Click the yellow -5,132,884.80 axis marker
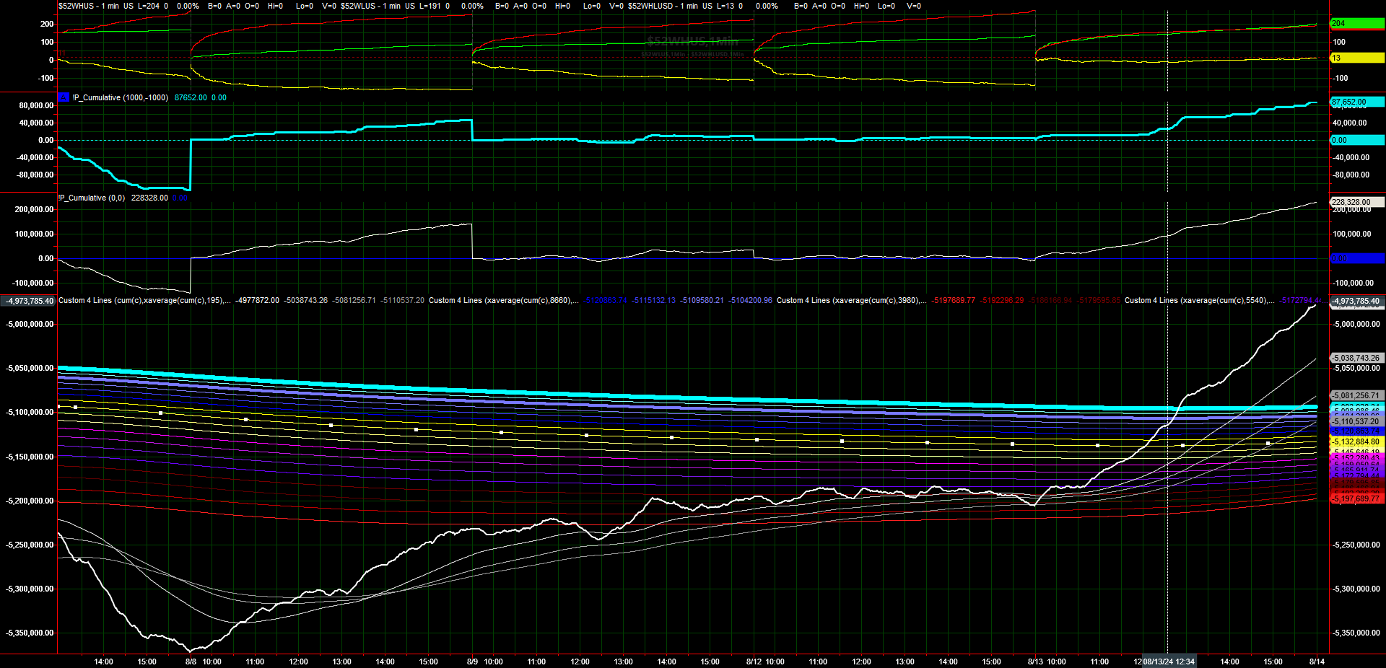Screen dimensions: 1386x668 [1356, 441]
